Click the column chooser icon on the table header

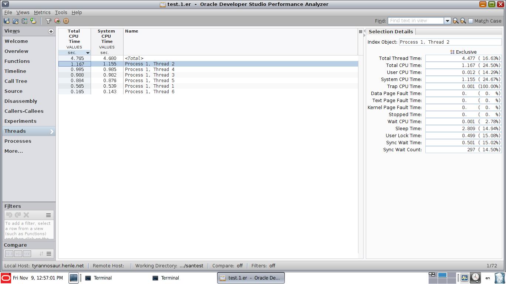361,31
